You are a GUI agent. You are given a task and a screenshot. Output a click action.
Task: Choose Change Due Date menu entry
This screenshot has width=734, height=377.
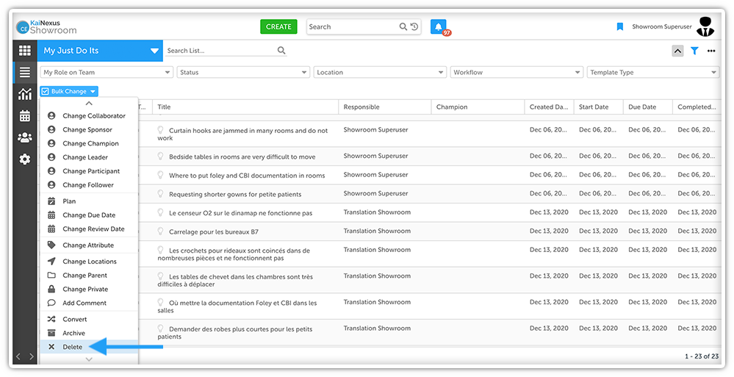click(x=90, y=215)
